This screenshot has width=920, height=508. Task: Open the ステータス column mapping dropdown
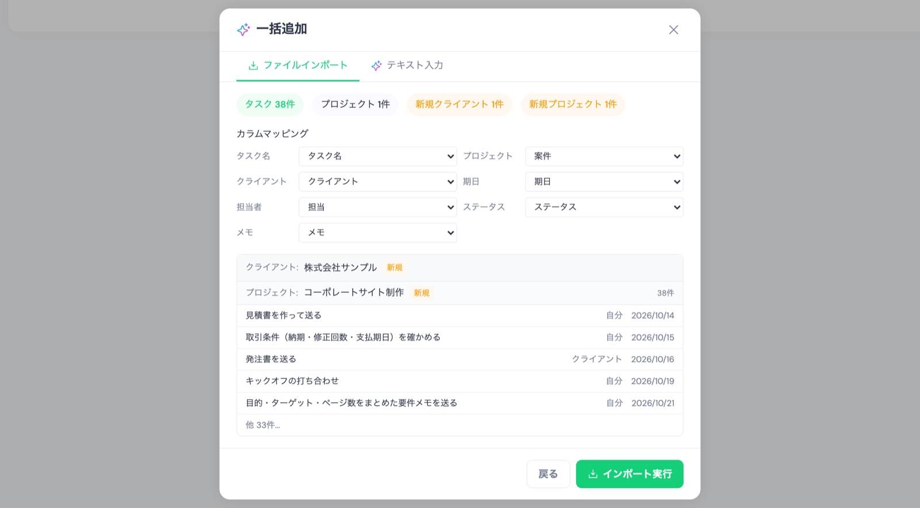(604, 207)
